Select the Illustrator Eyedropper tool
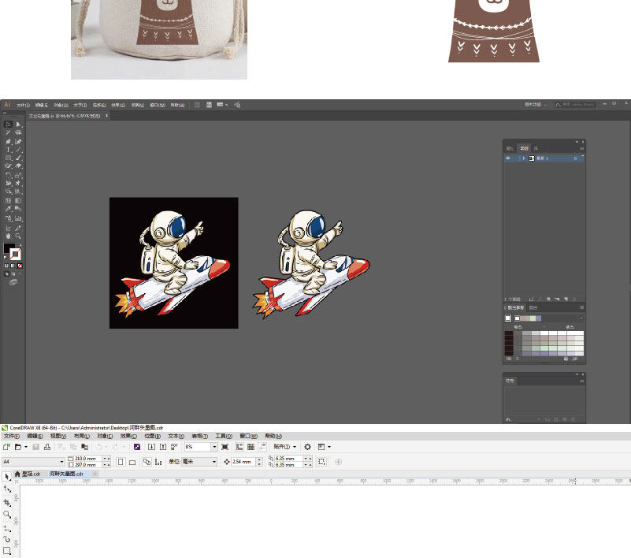Screen dimensions: 631x558 click(x=9, y=209)
